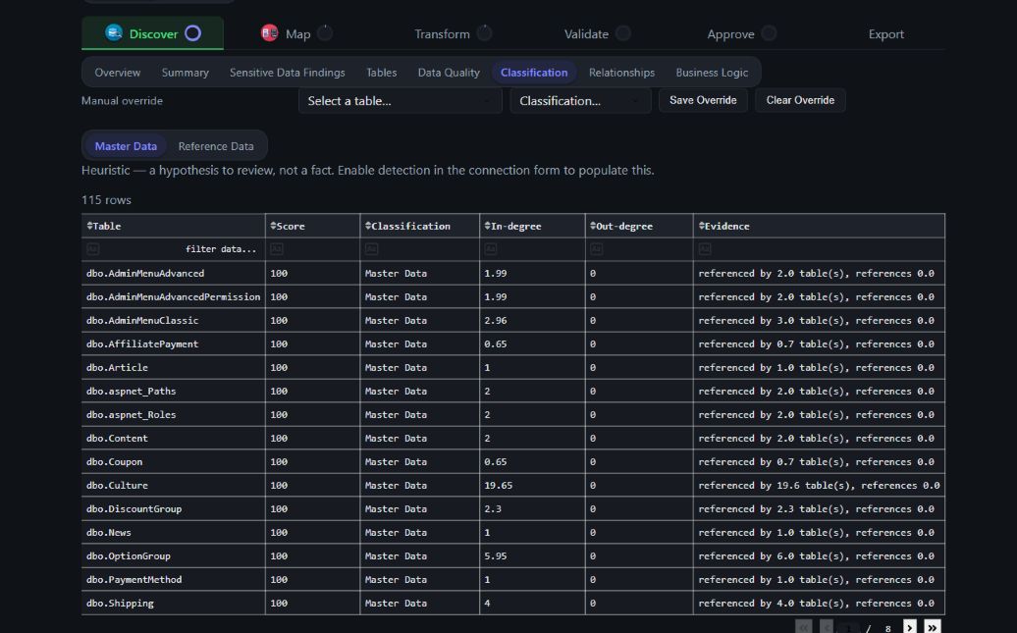Select the dbo.AdminMenuAdvanced table cell
Viewport: 1017px width, 633px height.
[x=173, y=273]
